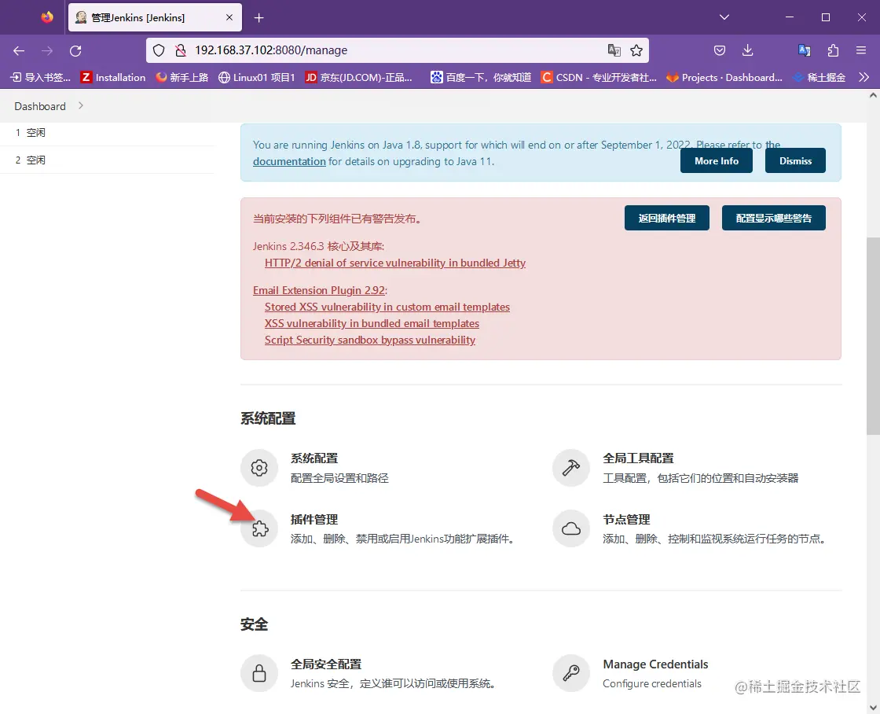
Task: Open the Firefox hamburger menu
Action: click(x=861, y=50)
